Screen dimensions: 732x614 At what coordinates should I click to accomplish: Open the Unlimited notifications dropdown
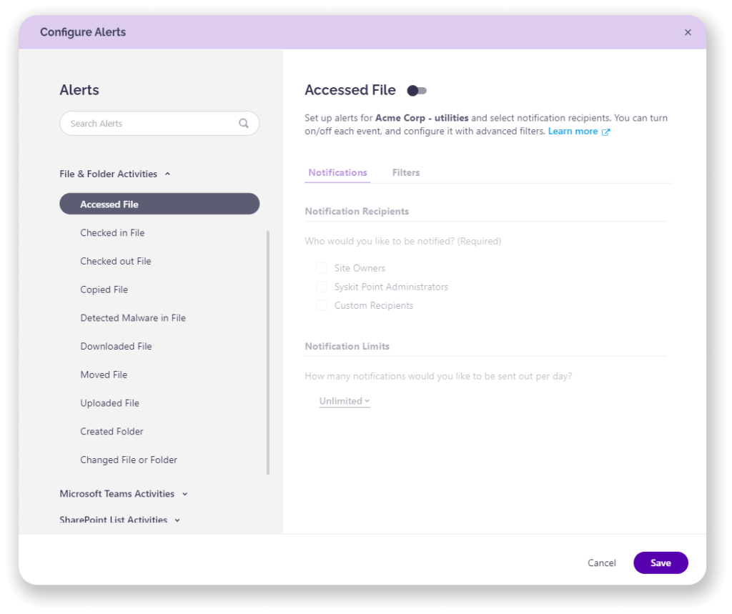tap(344, 401)
